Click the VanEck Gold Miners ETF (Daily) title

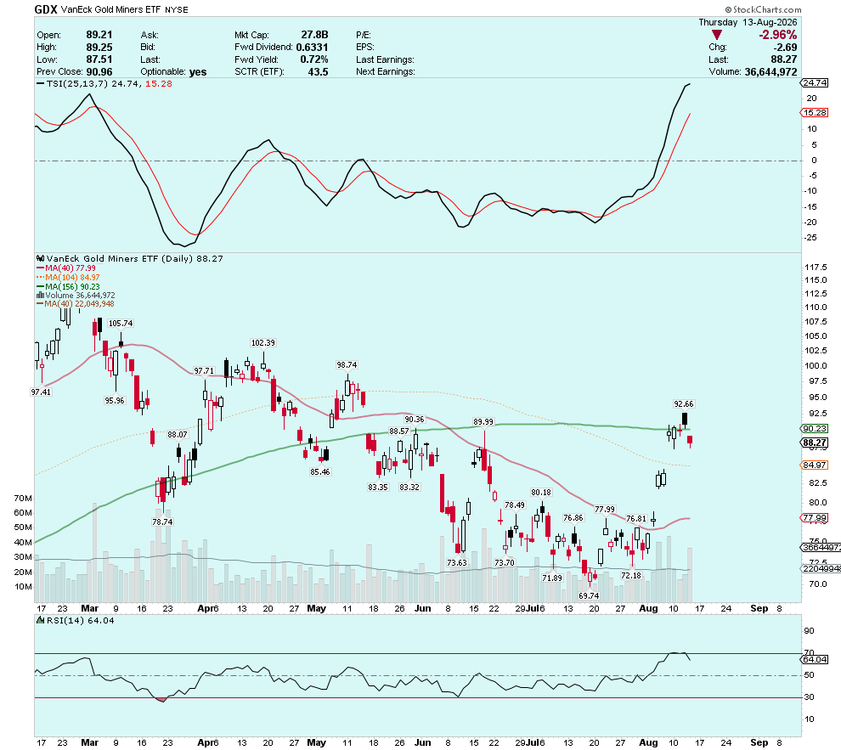pyautogui.click(x=119, y=258)
